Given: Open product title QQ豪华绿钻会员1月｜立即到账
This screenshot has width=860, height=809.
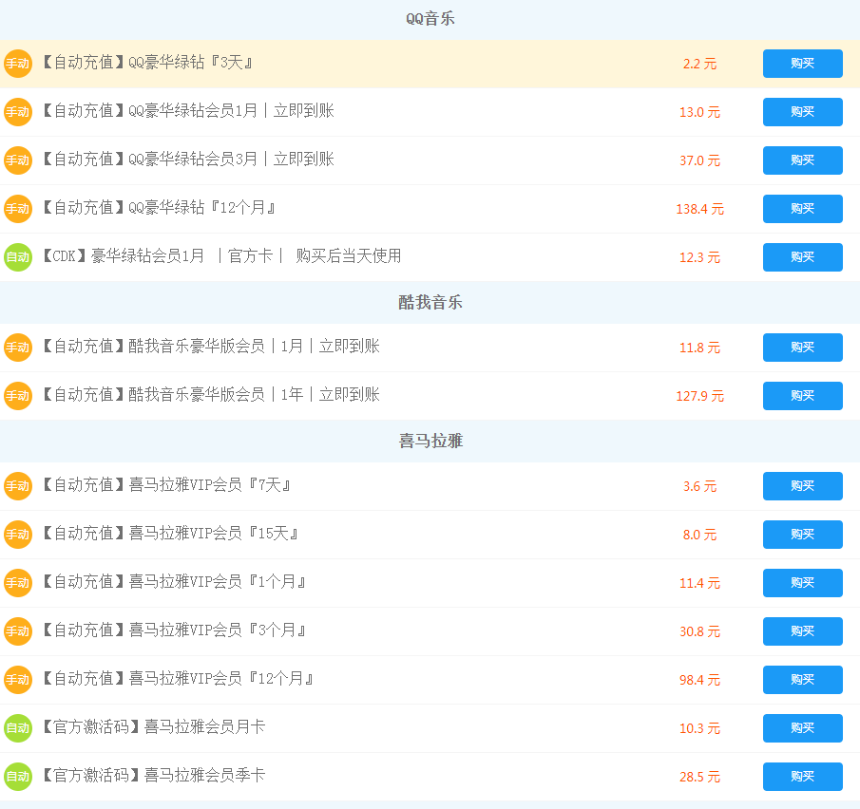Looking at the screenshot, I should point(188,111).
